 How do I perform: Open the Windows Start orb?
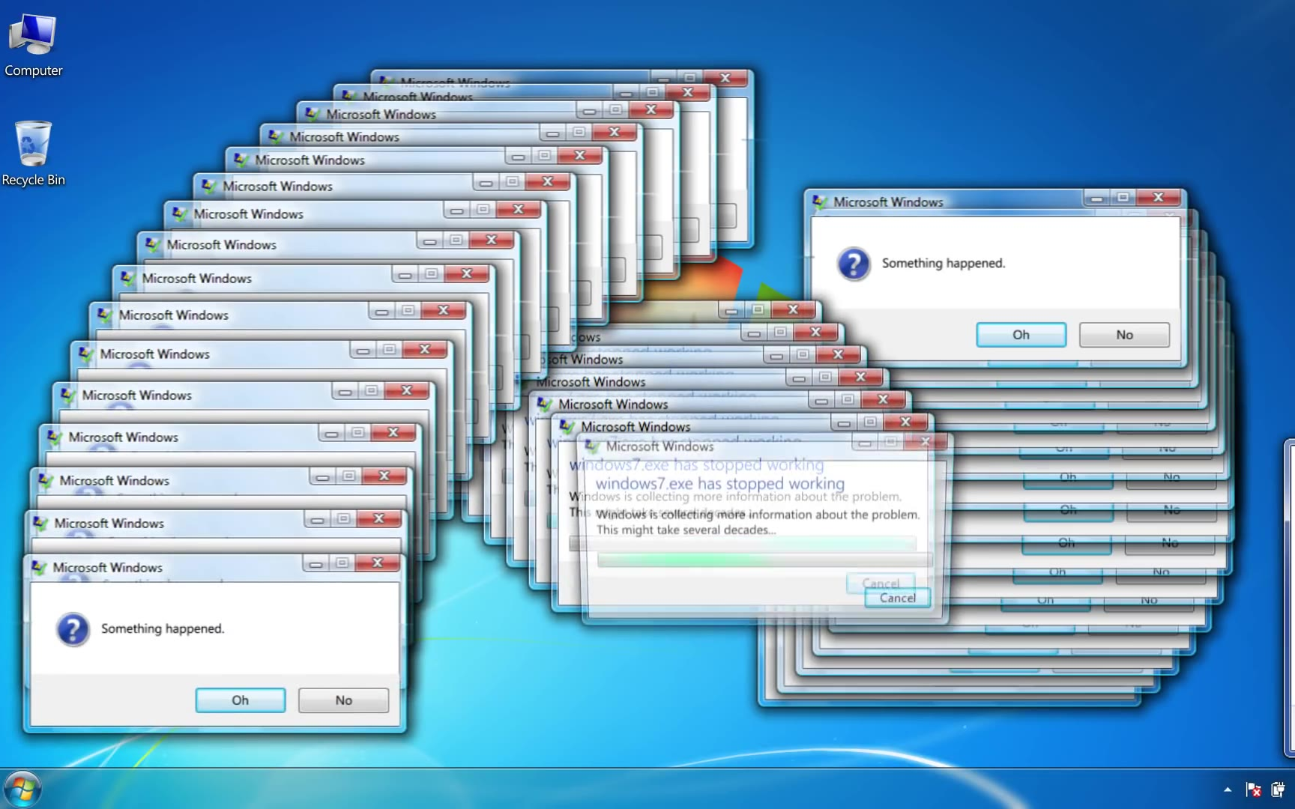22,790
